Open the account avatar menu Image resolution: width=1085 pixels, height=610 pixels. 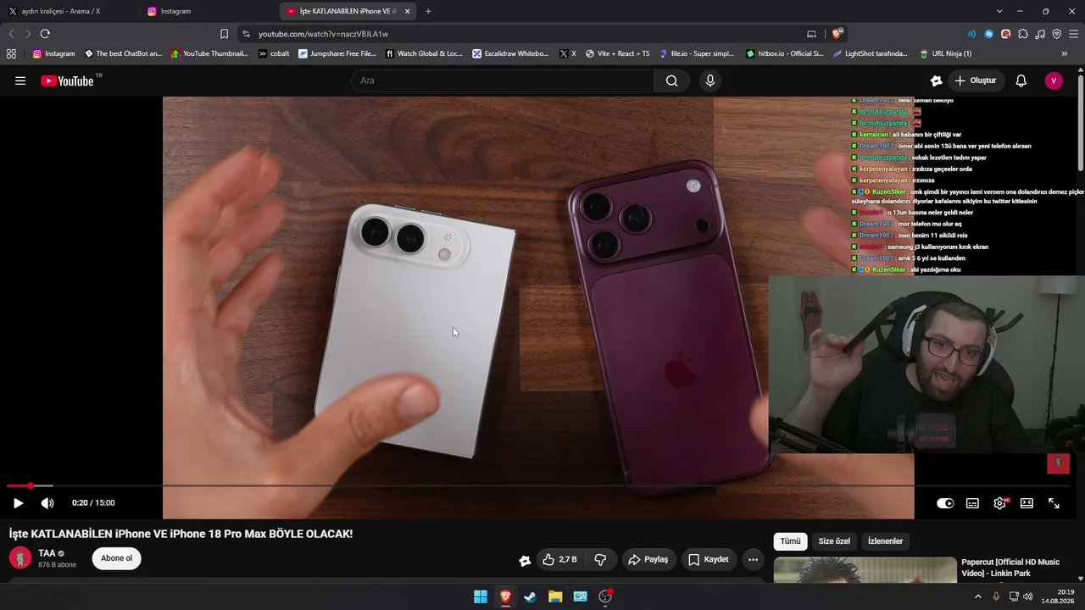click(x=1054, y=80)
